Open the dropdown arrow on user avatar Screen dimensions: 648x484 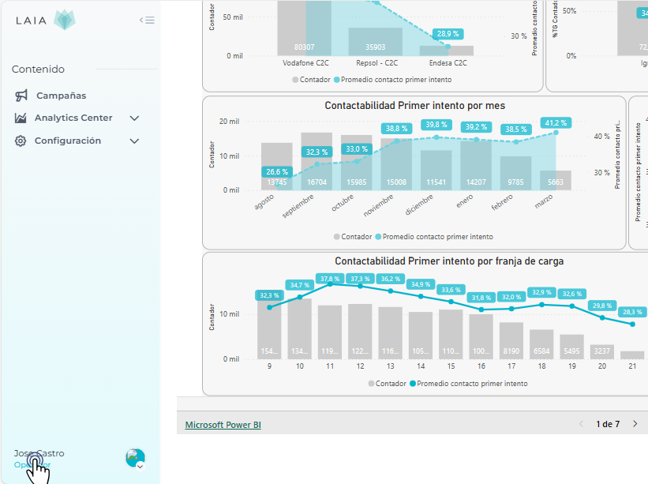140,466
